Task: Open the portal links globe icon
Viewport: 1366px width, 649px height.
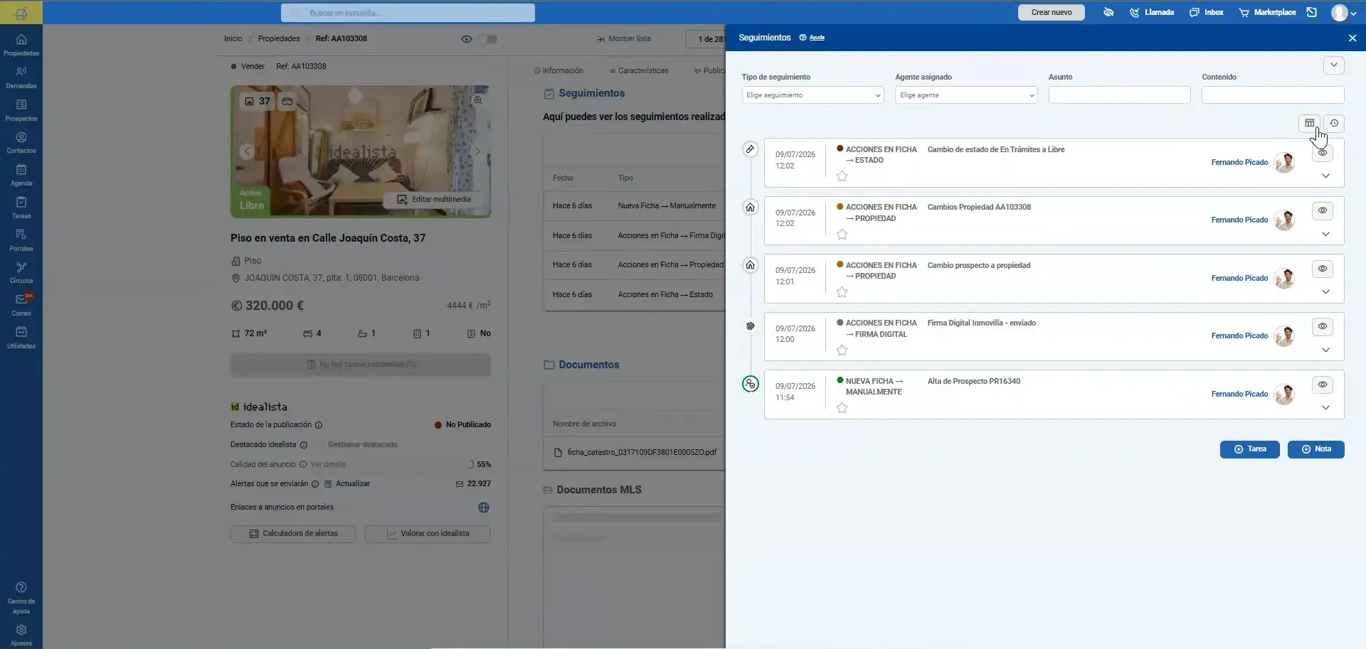Action: click(484, 508)
